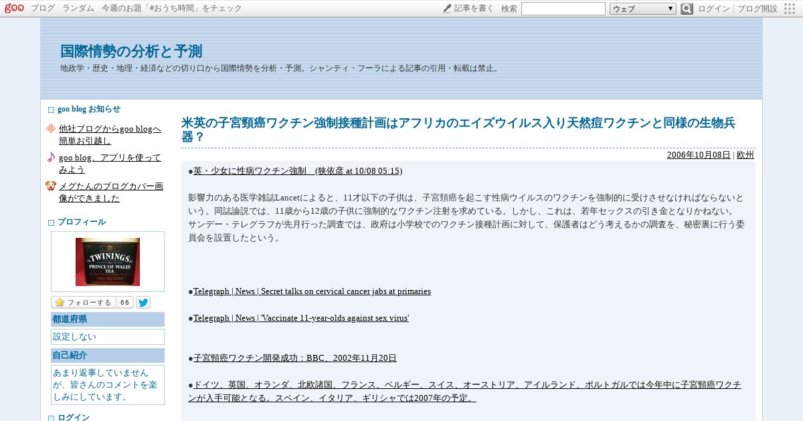Open Telegraph link Secret talks on cervical cancer
This screenshot has height=421, width=803.
pos(312,291)
